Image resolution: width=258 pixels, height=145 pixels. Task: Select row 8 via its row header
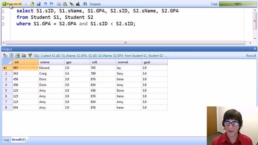pos(7,108)
